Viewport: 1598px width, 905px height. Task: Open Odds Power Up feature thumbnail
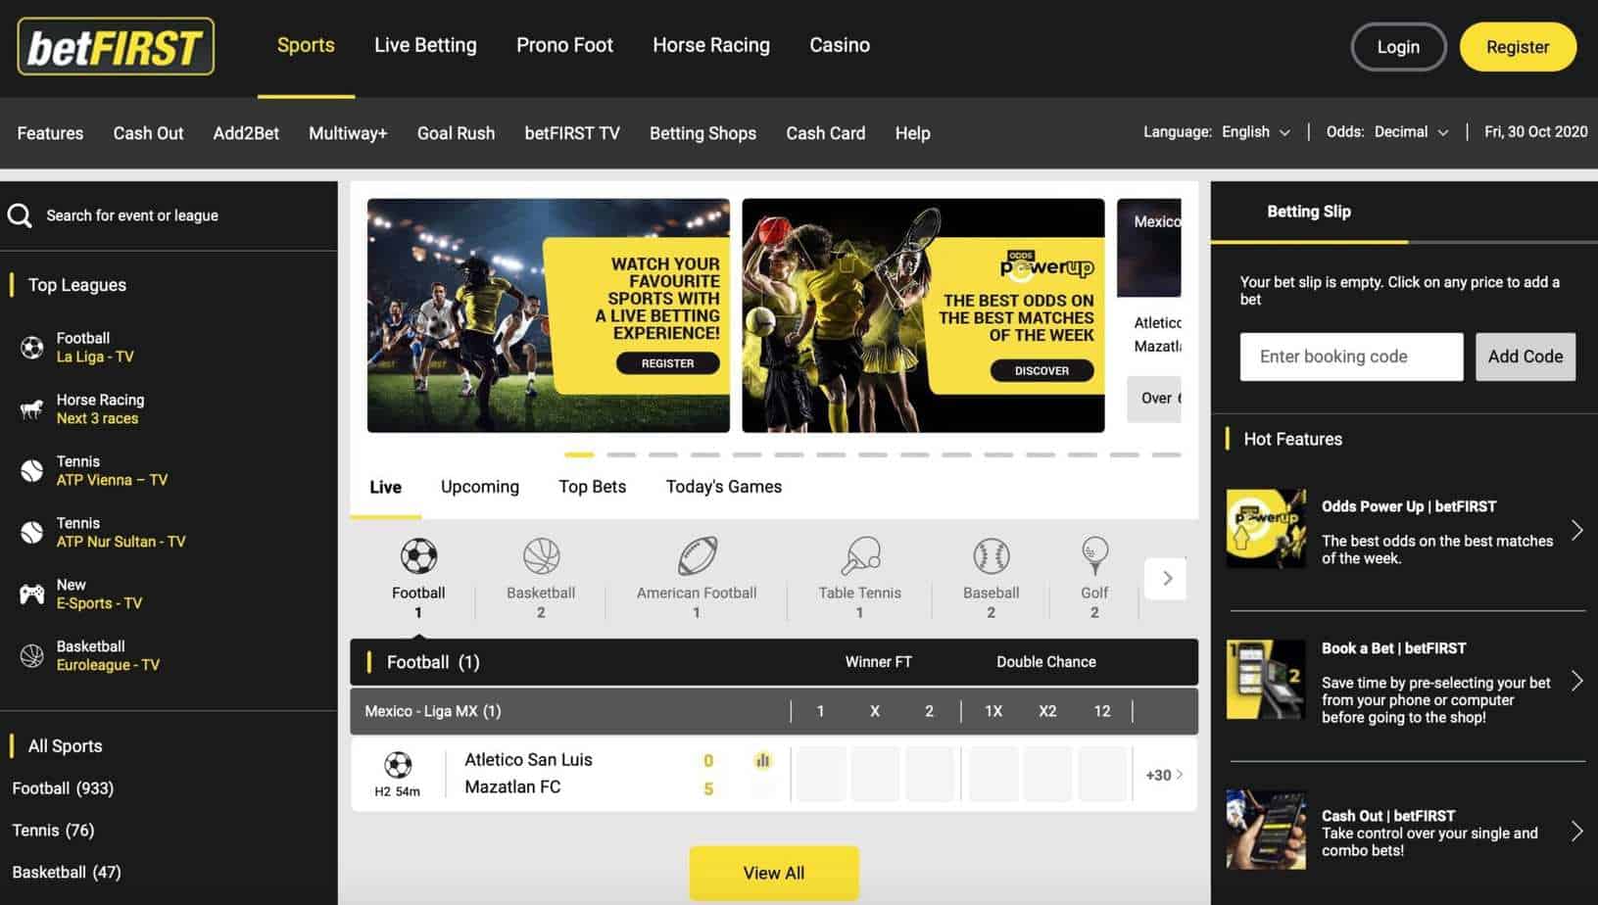(x=1266, y=529)
